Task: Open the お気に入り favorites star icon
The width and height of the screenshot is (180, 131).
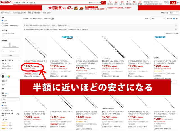Action: [134, 2]
